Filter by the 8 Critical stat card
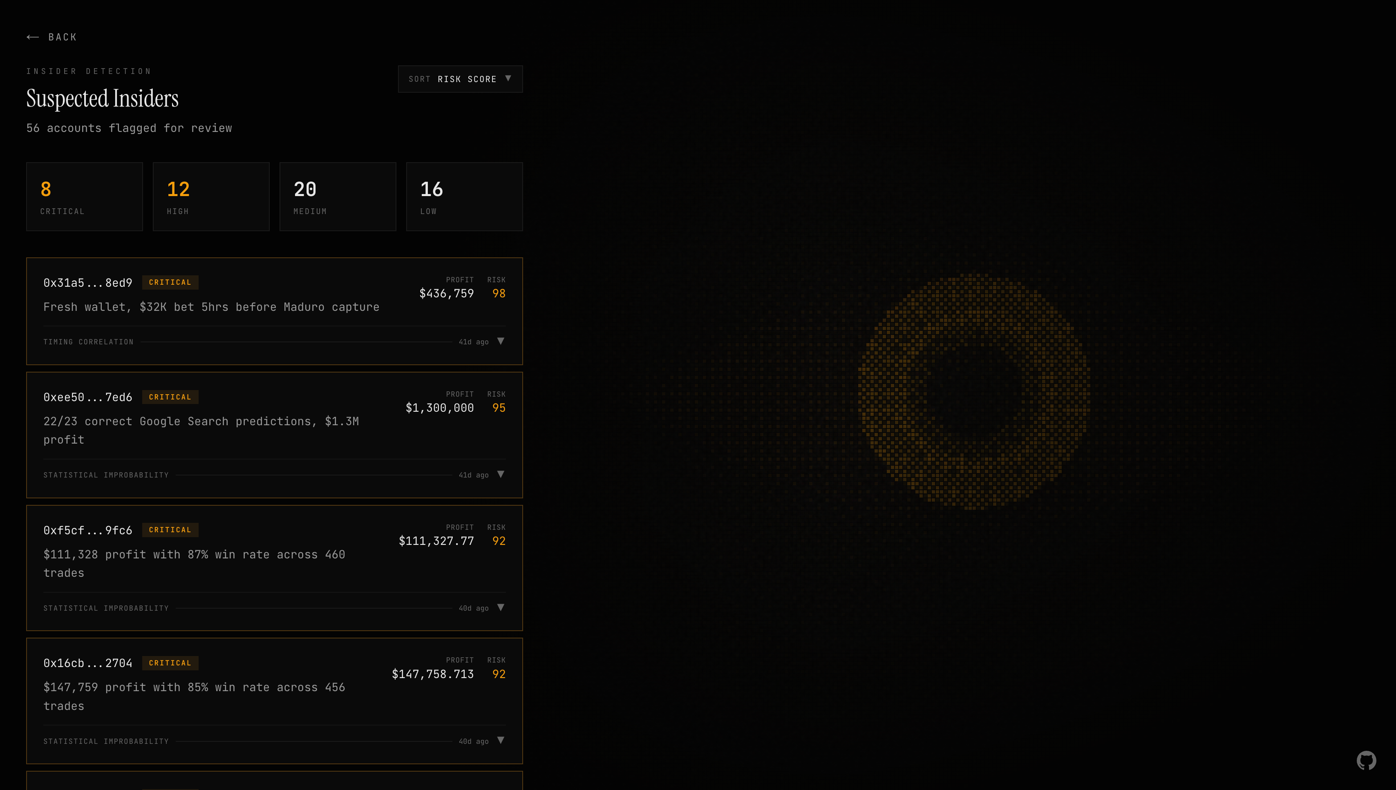Viewport: 1396px width, 790px height. 84,196
